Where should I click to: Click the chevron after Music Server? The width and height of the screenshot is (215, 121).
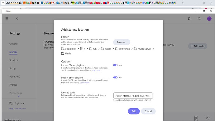click(153, 48)
